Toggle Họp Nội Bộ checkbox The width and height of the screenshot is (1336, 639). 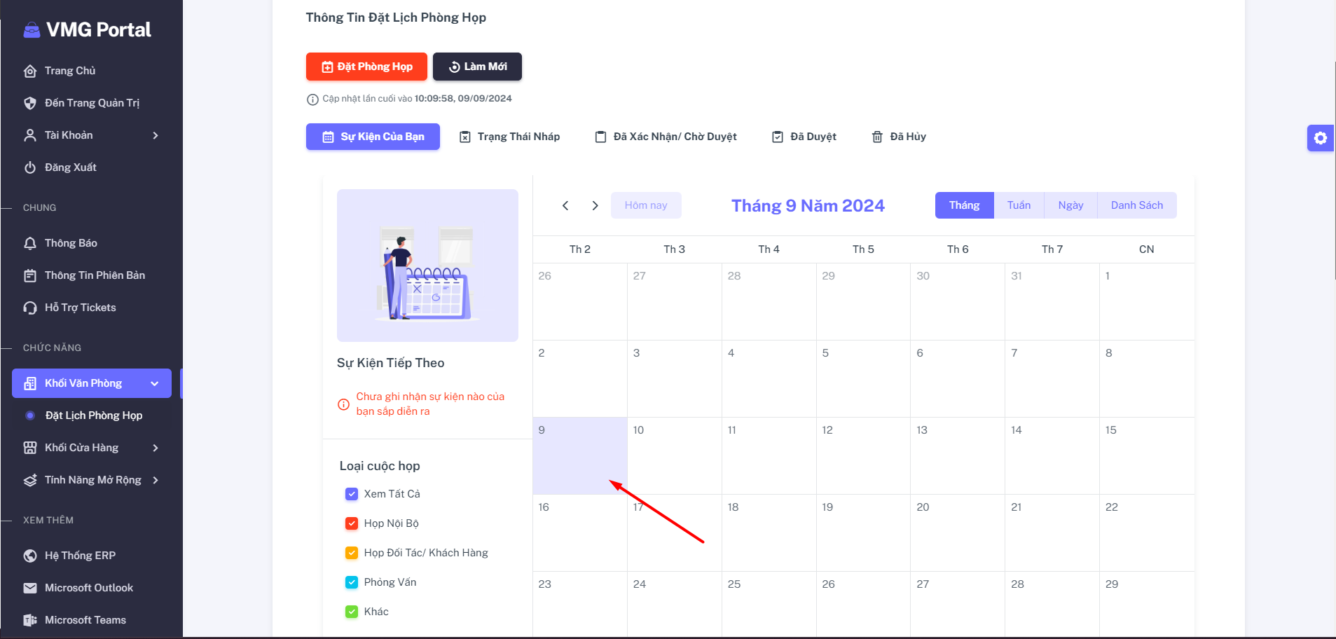[352, 523]
